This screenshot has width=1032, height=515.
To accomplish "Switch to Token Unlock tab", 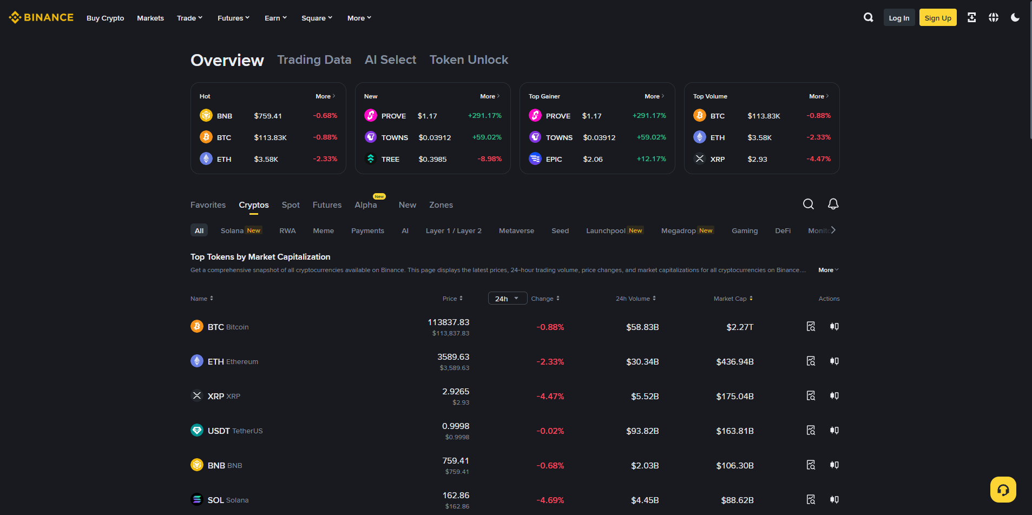I will tap(469, 60).
